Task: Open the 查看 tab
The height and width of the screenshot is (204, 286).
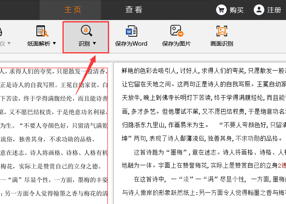Action: 134,10
